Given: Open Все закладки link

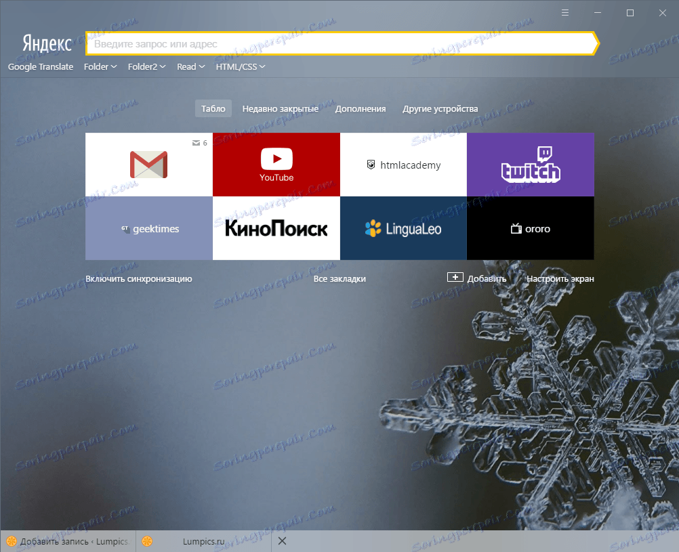Looking at the screenshot, I should tap(339, 279).
